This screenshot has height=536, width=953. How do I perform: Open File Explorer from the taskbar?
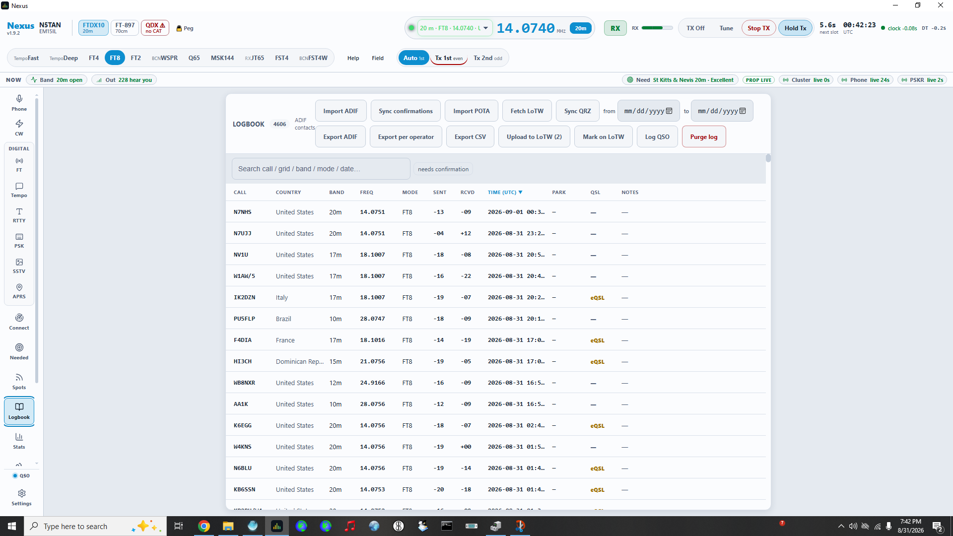pos(228,526)
